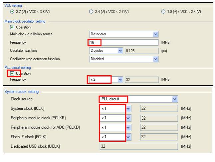Open the PLL Frequency multiplier dropdown
This screenshot has width=215, height=162.
120,80
